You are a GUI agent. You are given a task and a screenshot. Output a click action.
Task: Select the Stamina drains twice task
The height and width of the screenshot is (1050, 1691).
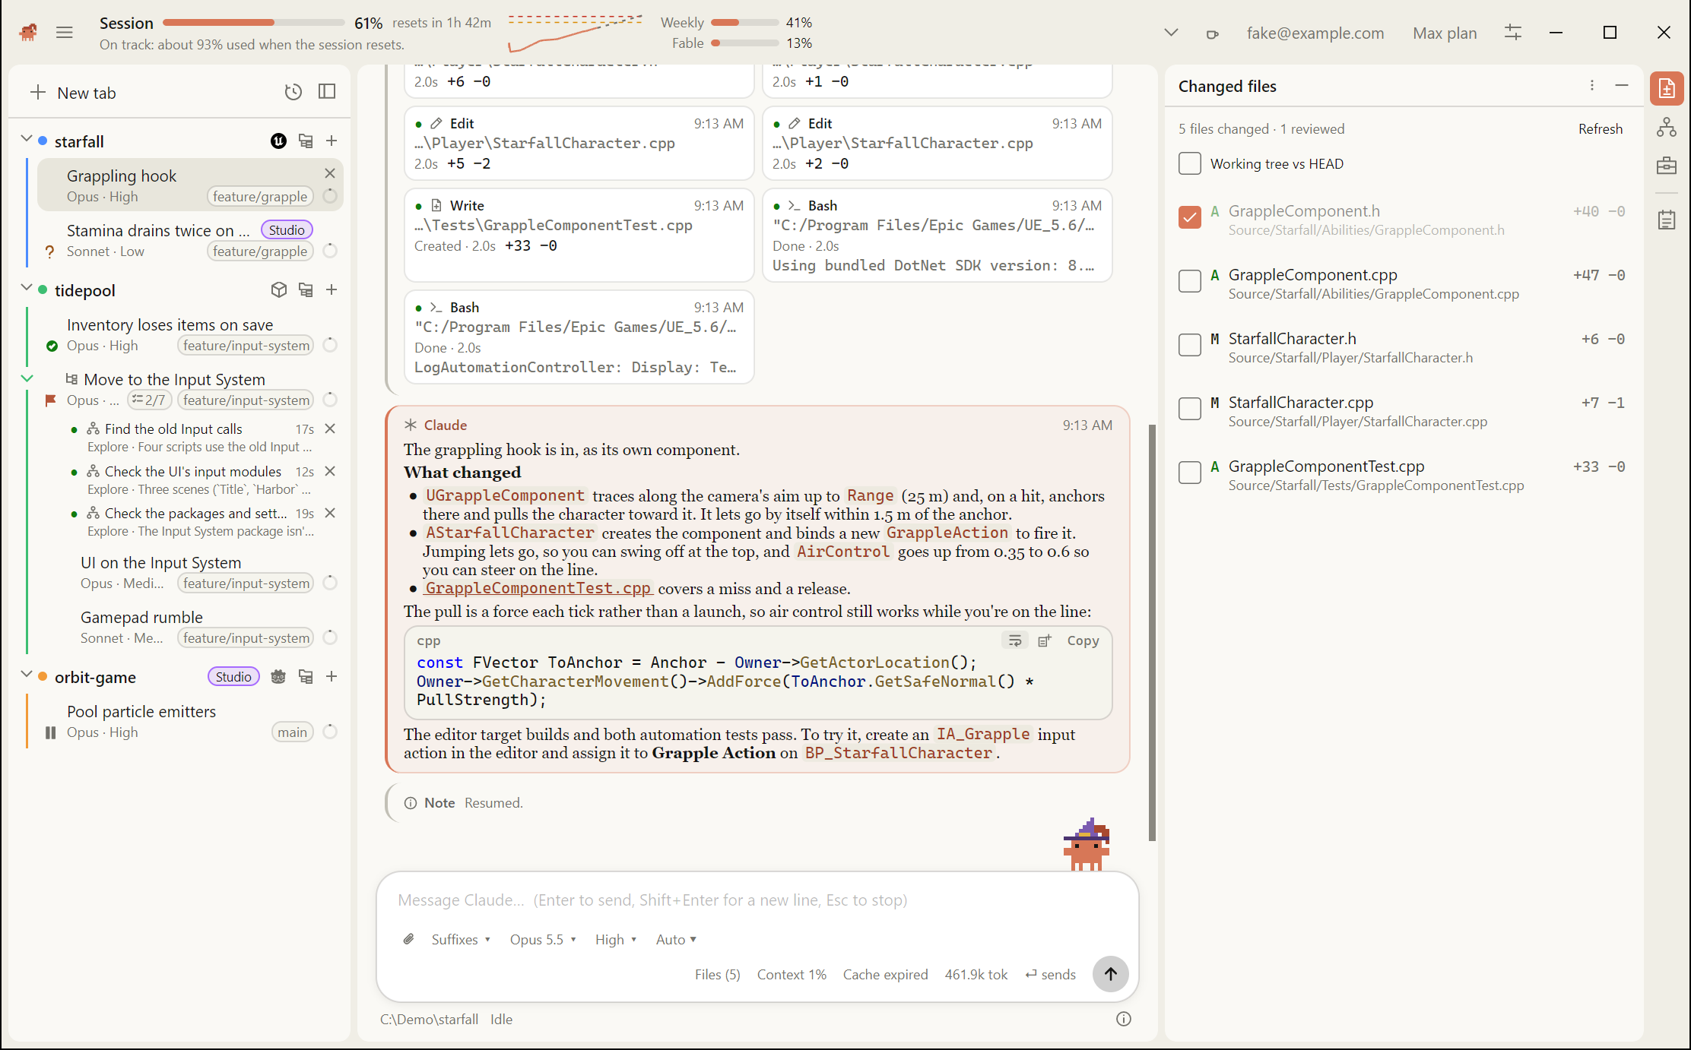tap(190, 240)
